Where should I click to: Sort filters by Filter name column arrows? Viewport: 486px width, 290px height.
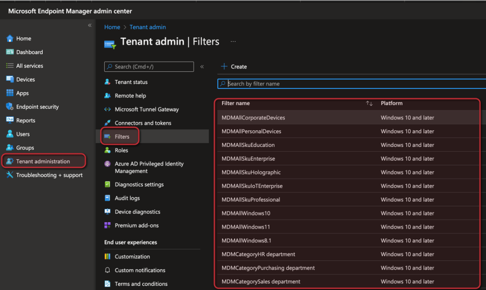[369, 104]
